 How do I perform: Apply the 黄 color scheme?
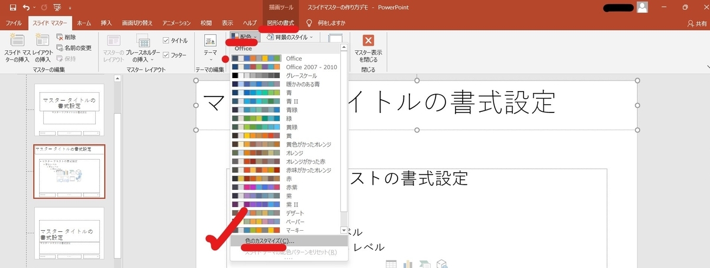coord(285,135)
